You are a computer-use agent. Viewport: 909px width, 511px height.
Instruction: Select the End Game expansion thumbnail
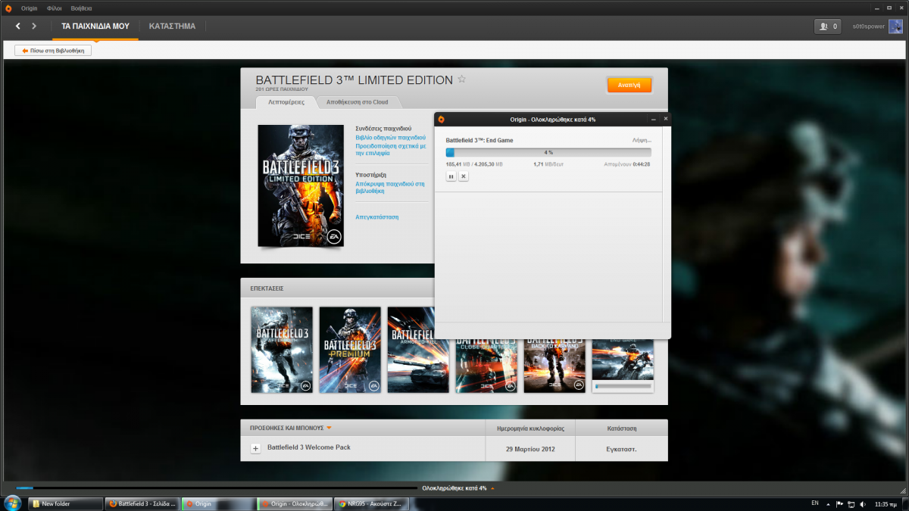click(623, 360)
